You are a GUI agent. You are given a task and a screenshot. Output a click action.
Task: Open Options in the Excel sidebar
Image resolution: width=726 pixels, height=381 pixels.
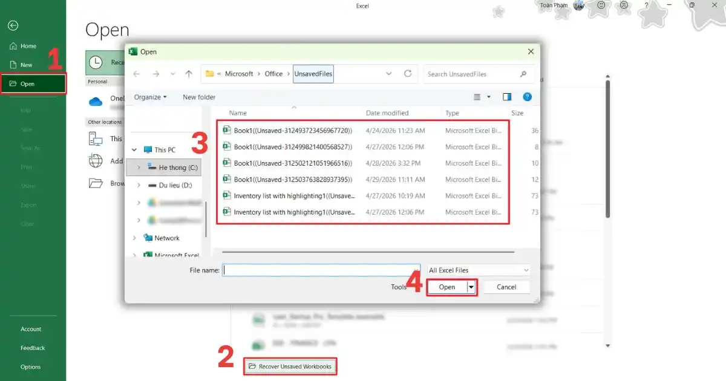(x=30, y=366)
